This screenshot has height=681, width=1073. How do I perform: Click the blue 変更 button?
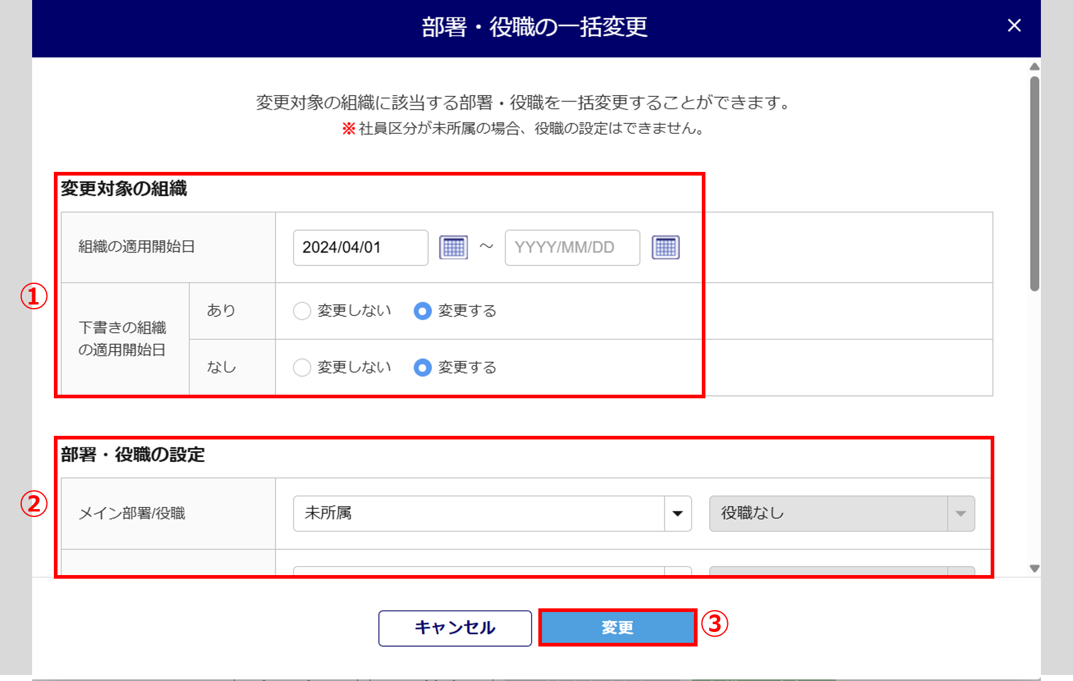tap(617, 628)
